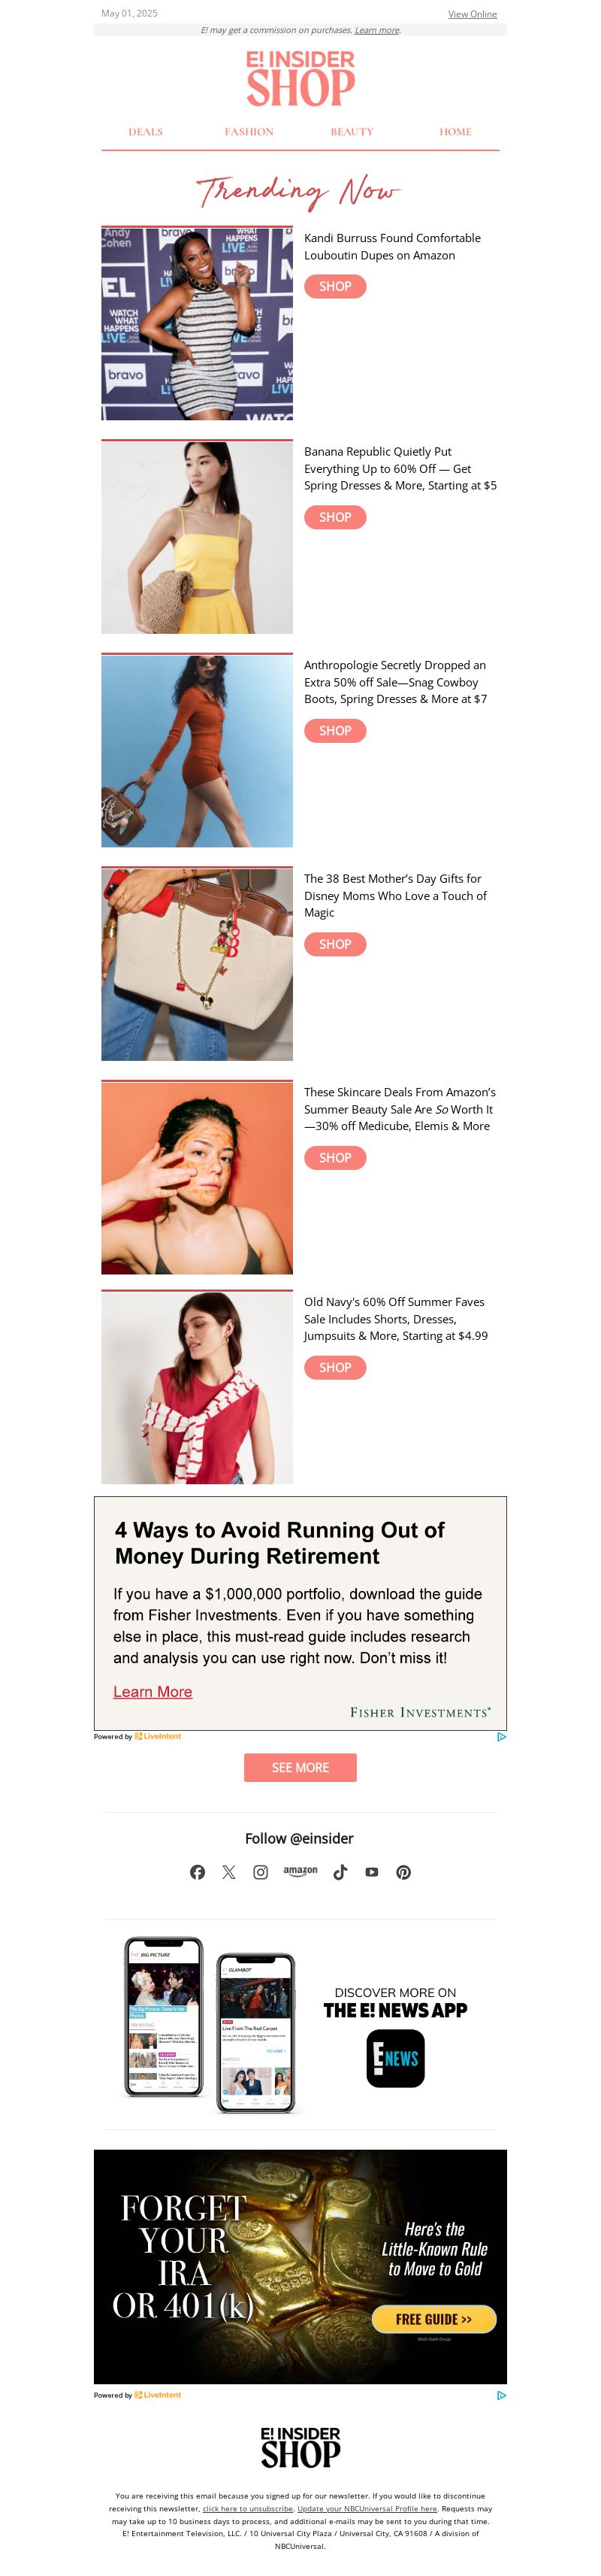Screen dimensions: 601x2576
Task: Go to the Home navigation tab
Action: (x=456, y=132)
